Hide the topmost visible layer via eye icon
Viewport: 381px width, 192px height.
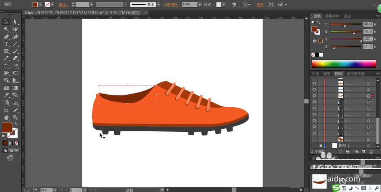click(314, 83)
